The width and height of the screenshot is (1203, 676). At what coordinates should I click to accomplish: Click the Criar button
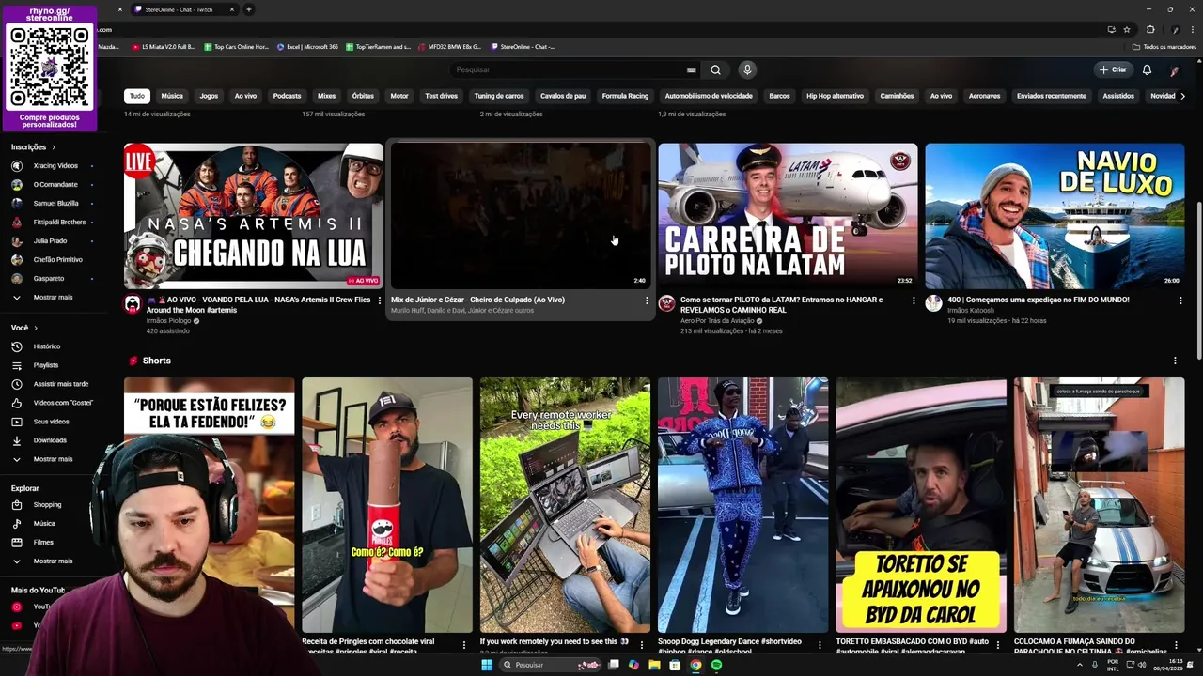coord(1113,69)
